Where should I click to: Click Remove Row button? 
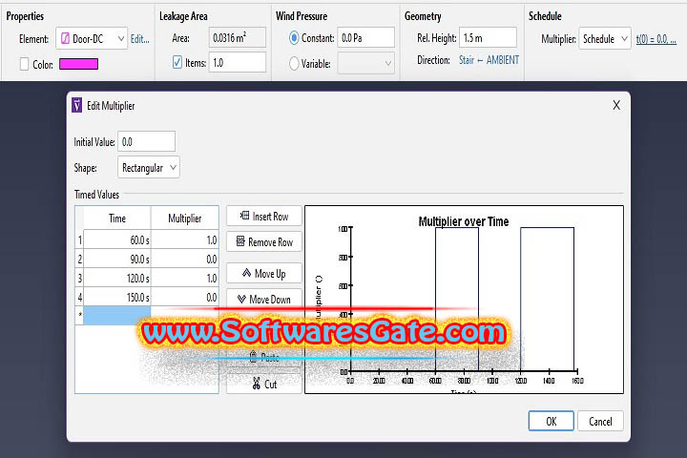[x=264, y=242]
